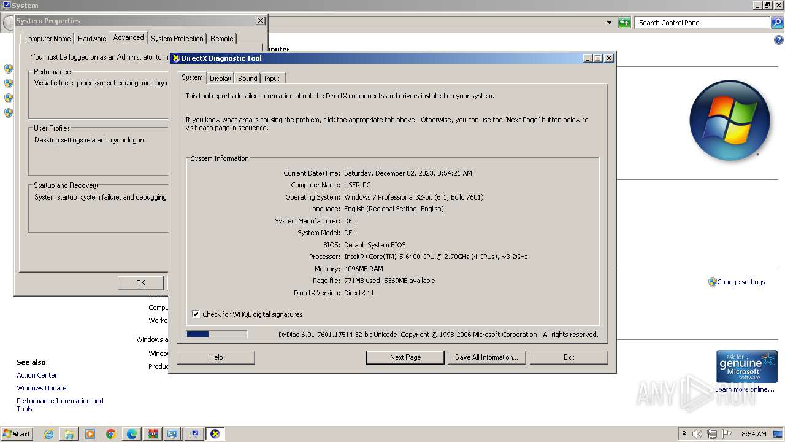785x442 pixels.
Task: Click the System window title bar icon
Action: [x=7, y=6]
